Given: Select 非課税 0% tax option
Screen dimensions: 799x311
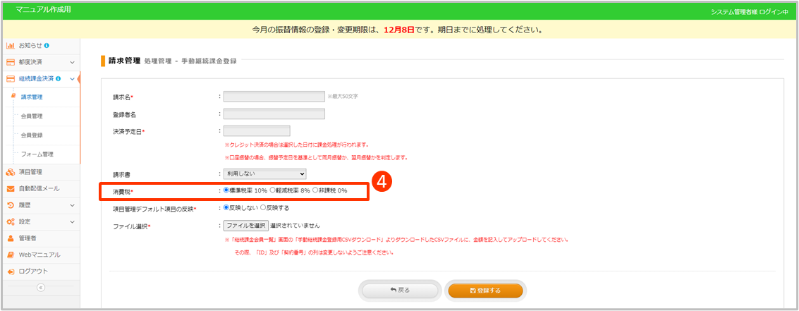Looking at the screenshot, I should pos(315,190).
